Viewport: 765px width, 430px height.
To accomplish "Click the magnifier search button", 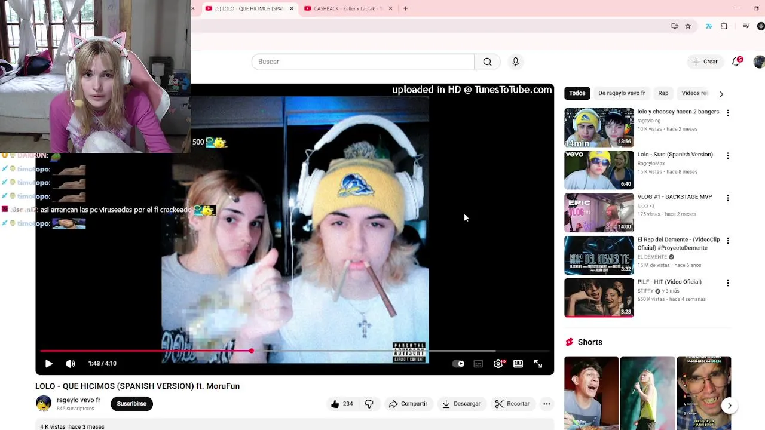I will click(487, 62).
